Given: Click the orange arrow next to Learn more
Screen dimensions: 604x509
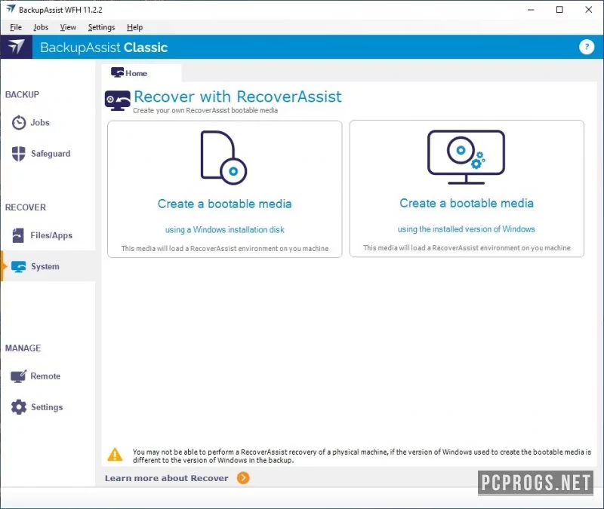Looking at the screenshot, I should (x=243, y=478).
